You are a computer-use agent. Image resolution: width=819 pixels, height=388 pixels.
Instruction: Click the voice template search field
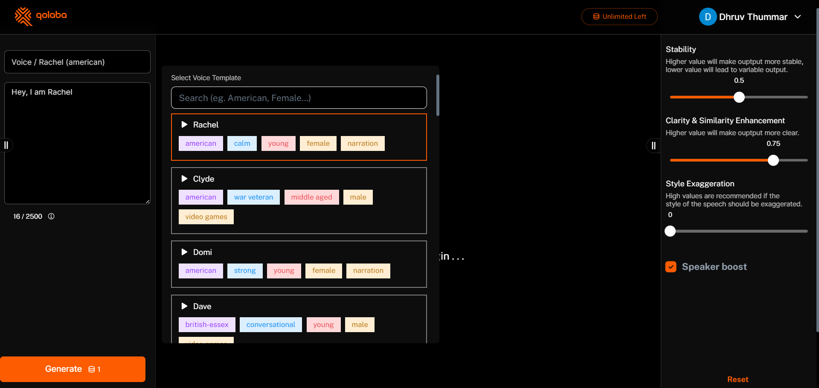point(299,98)
